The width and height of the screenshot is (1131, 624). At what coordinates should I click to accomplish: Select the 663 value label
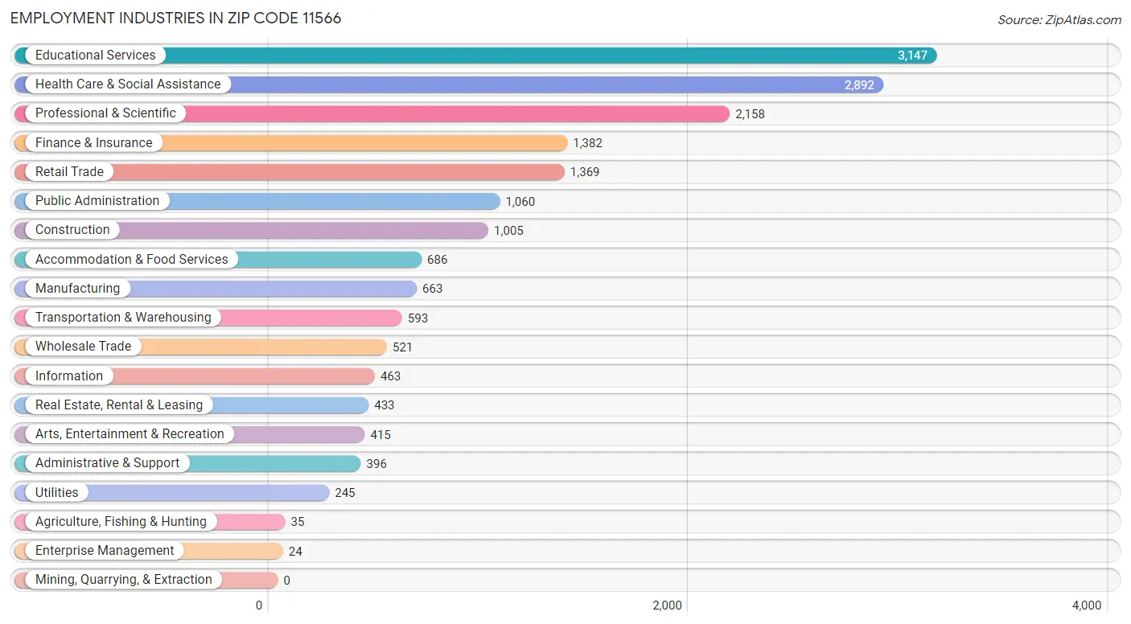[432, 289]
